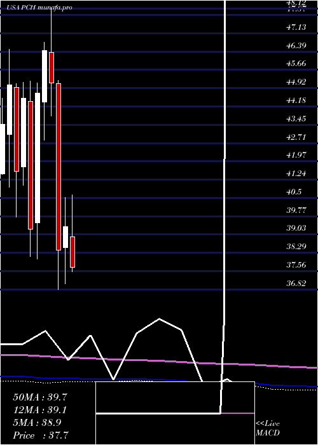Click the 44.18 price axis label
This screenshot has width=318, height=445.
[x=296, y=100]
